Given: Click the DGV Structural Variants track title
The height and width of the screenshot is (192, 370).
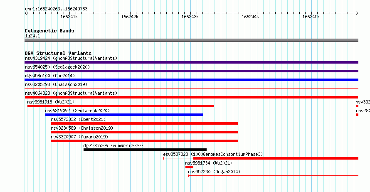Looking at the screenshot, I should [58, 53].
